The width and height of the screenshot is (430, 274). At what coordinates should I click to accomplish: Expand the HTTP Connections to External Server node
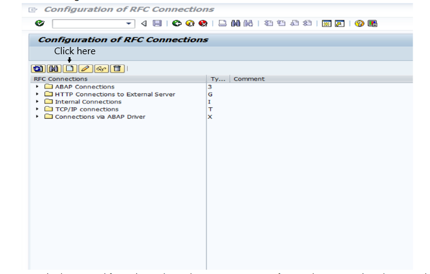[37, 94]
